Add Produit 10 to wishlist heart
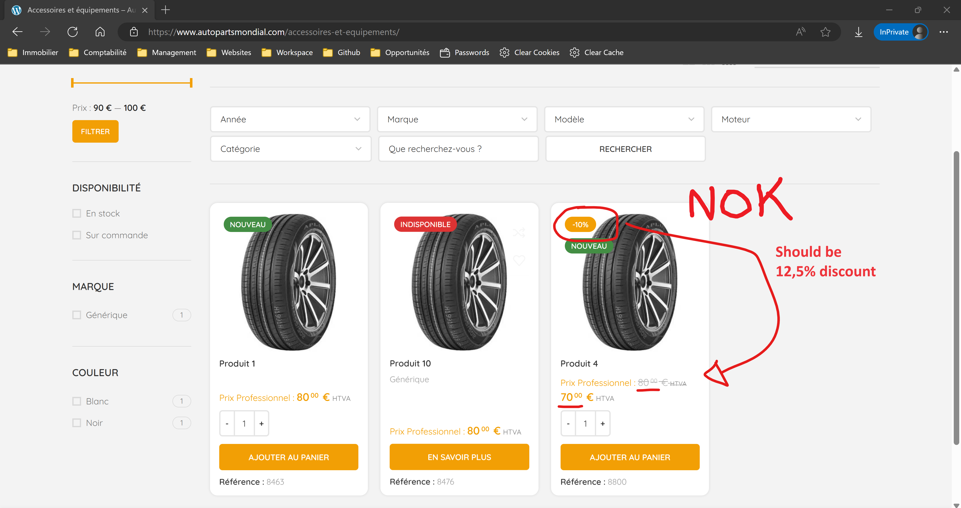Screen dimensions: 961x508 pyautogui.click(x=519, y=260)
